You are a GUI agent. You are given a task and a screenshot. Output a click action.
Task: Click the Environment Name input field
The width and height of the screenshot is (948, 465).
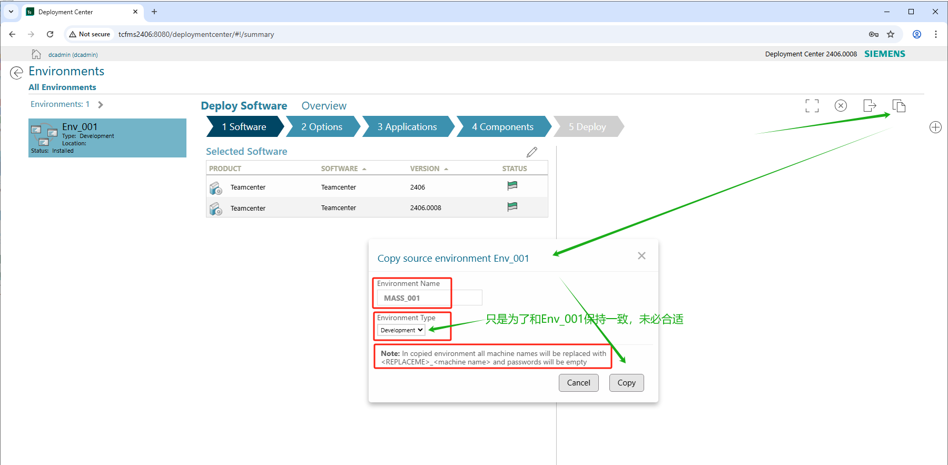point(430,298)
